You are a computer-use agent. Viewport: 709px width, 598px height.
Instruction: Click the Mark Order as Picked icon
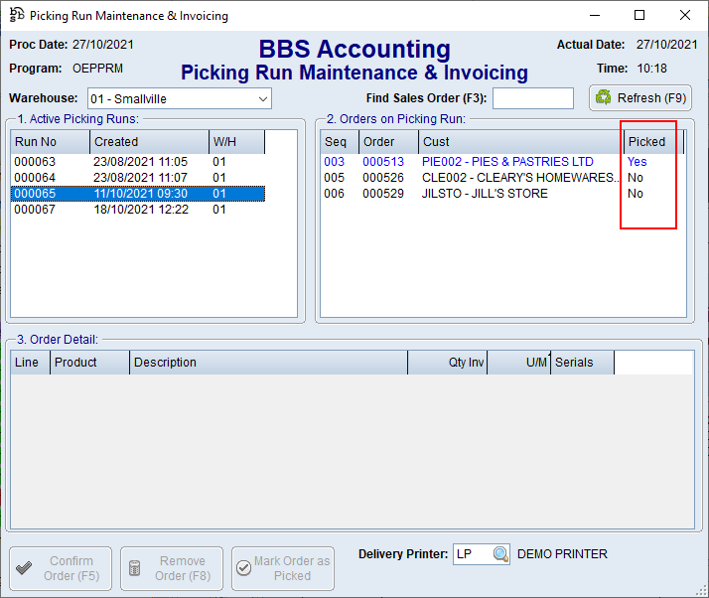(x=244, y=568)
